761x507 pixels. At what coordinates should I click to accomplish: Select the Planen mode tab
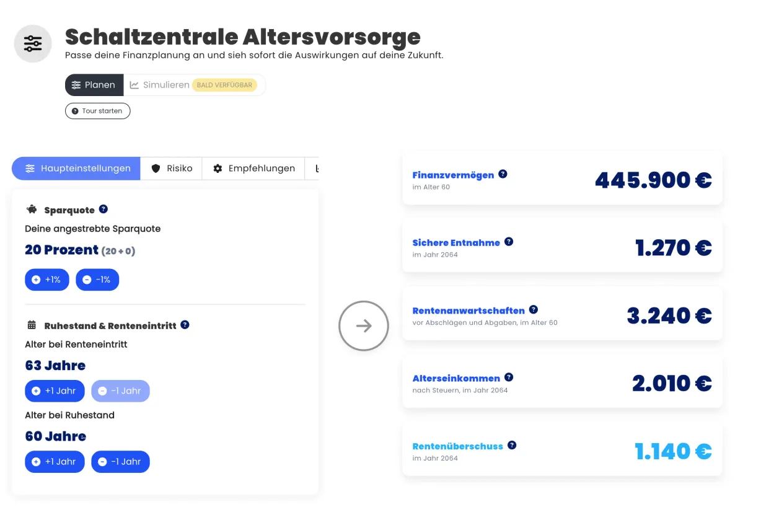coord(94,85)
